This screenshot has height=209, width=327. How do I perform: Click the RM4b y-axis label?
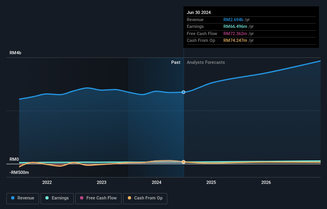pos(16,53)
